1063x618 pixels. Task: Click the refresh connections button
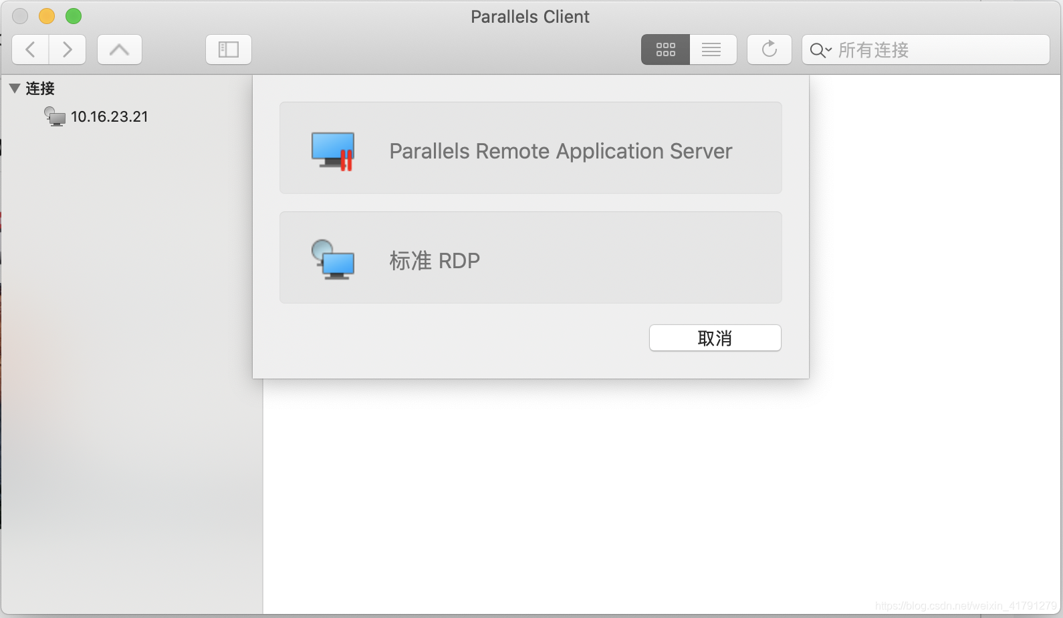pos(770,49)
